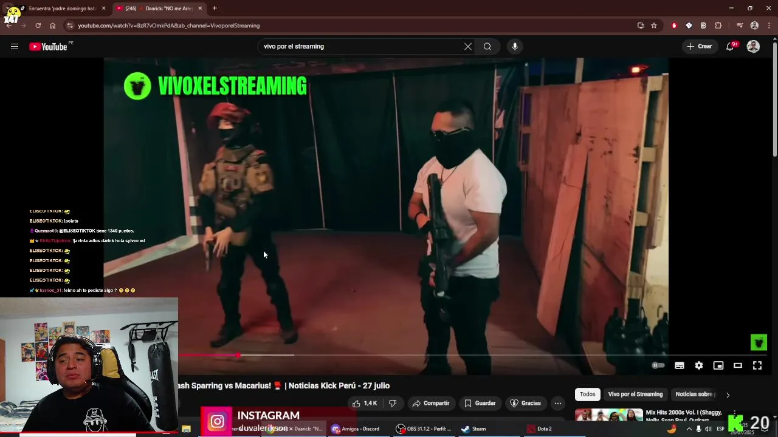Open more actions ellipsis under video

point(558,403)
